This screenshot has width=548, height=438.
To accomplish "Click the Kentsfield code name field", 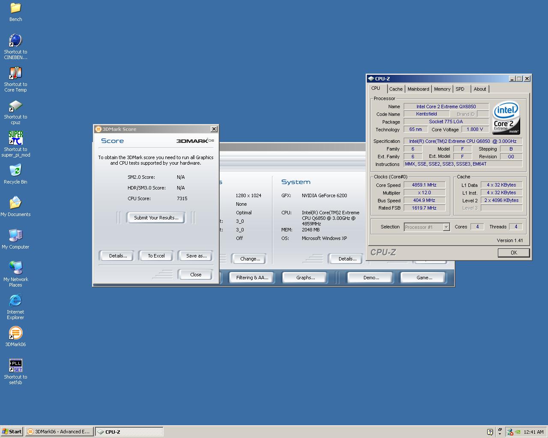I will point(426,114).
